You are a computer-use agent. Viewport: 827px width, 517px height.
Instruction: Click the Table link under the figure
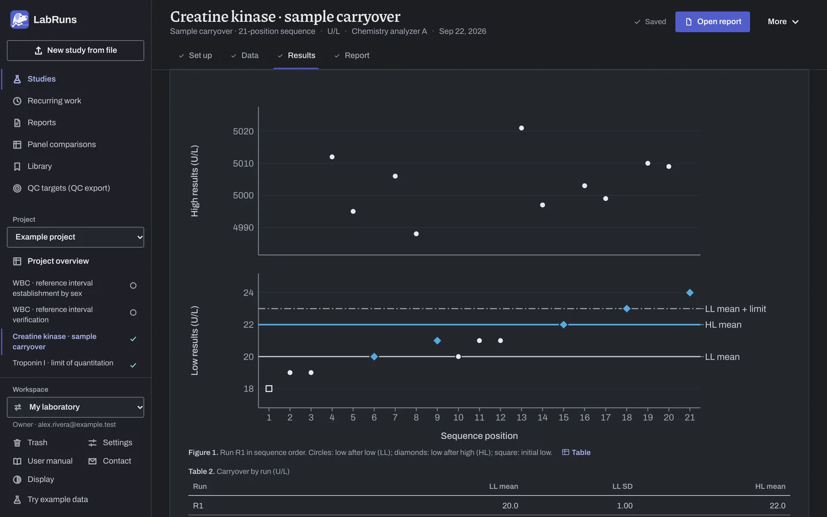pos(576,453)
